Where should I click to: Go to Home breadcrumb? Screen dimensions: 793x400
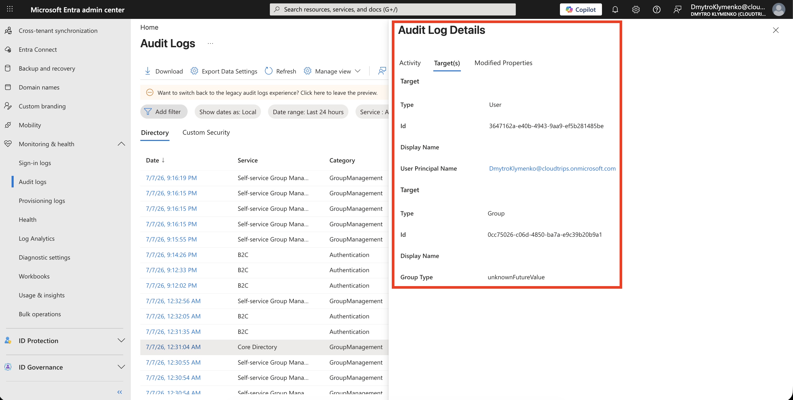point(149,27)
